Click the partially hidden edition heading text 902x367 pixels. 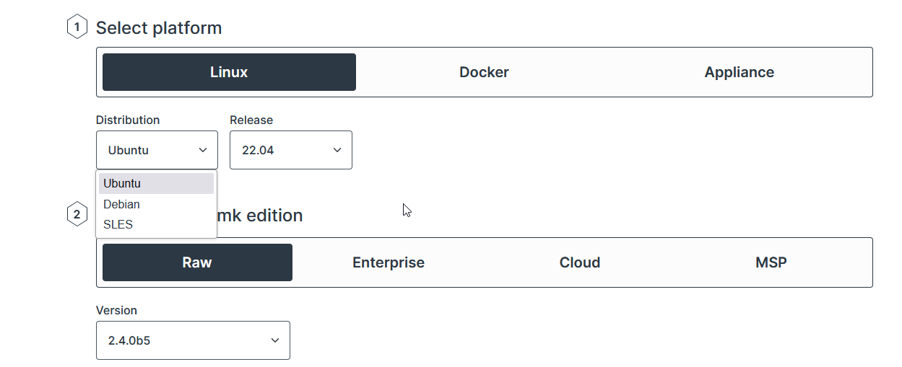click(260, 215)
